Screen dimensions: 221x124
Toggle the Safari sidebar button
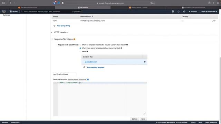(x=3, y=3)
